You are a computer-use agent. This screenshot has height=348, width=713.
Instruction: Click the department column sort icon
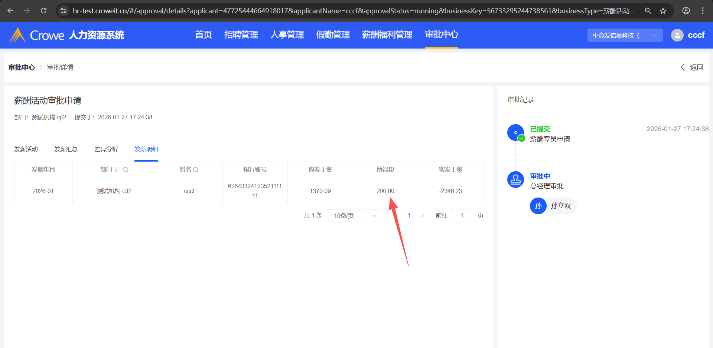click(117, 170)
